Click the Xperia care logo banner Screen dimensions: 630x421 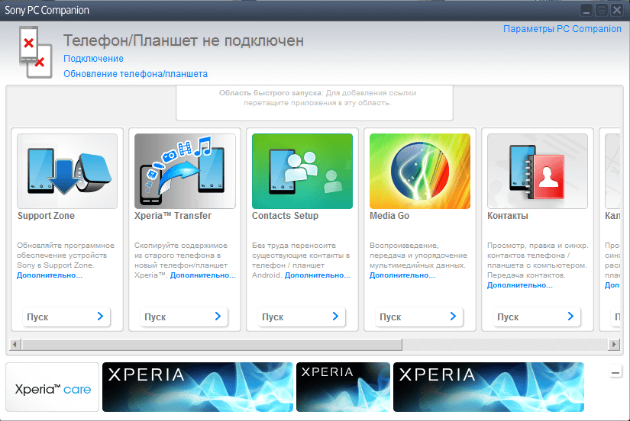click(x=52, y=387)
